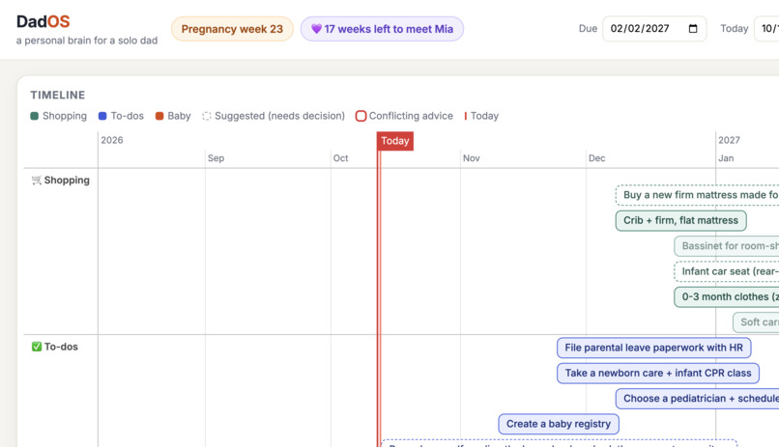This screenshot has height=447, width=779.
Task: Click the To-dos legend label
Action: click(128, 116)
